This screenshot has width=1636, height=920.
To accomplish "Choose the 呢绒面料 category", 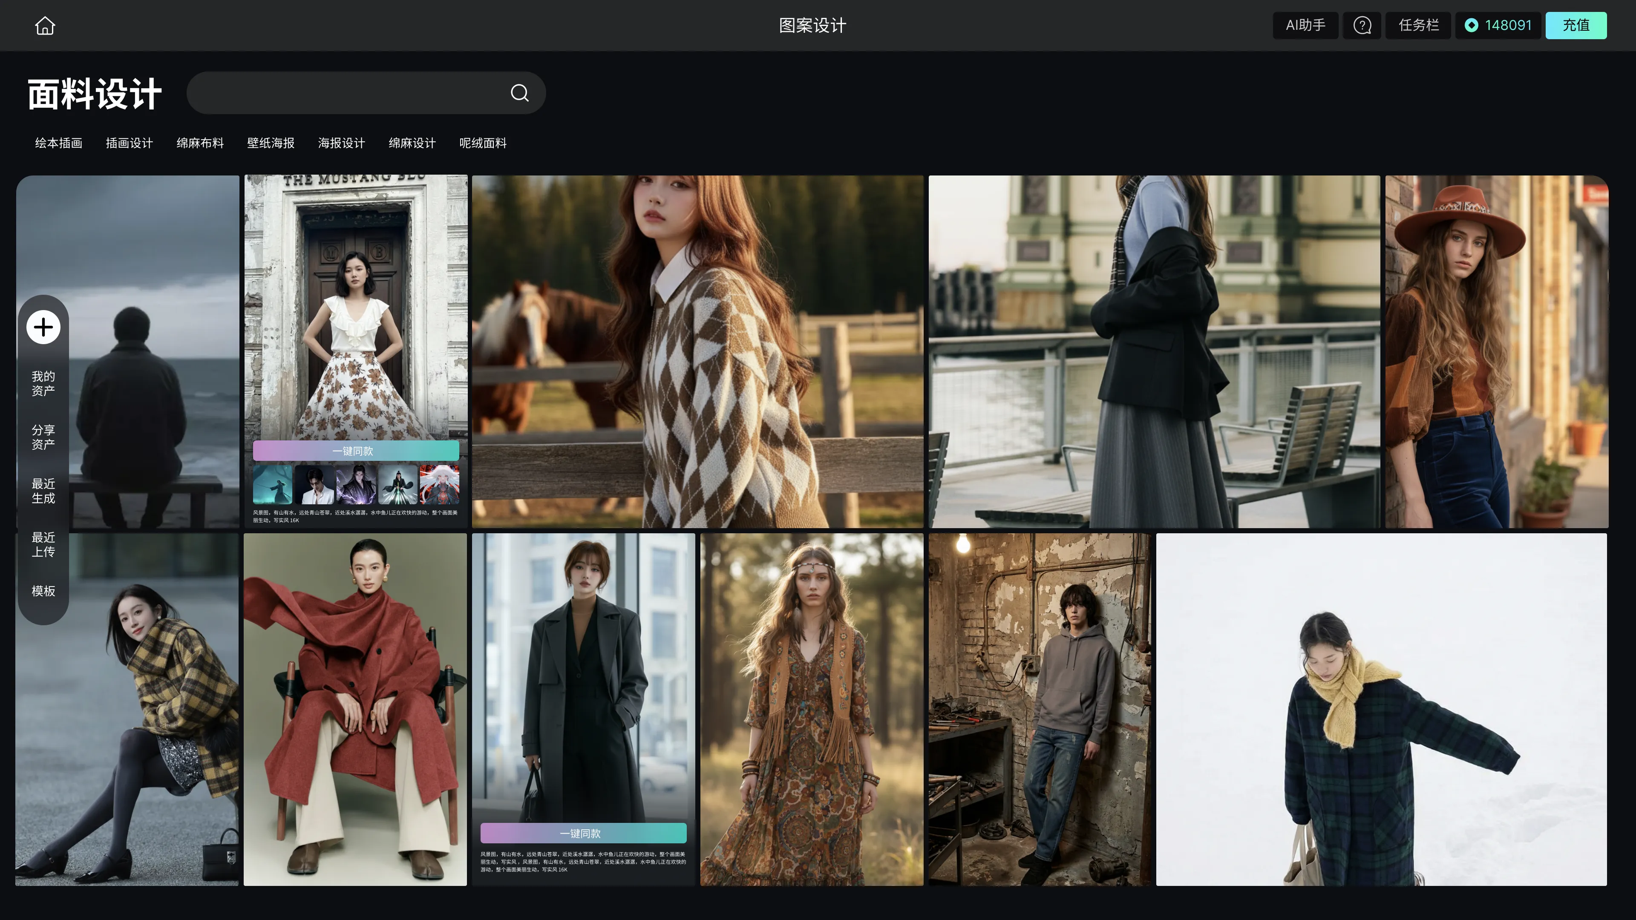I will [x=483, y=143].
